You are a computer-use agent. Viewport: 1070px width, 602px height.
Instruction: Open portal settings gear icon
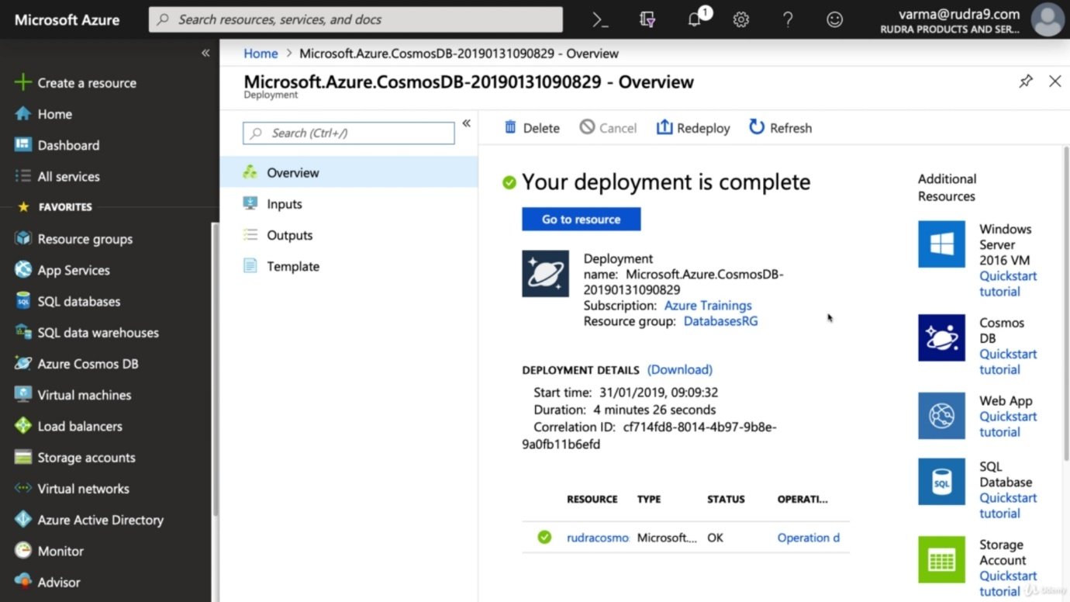click(741, 20)
